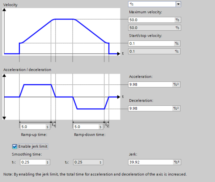Screen dimensions: 215x182
Task: Click the t1 marker under acceleration graph
Action: (54, 125)
